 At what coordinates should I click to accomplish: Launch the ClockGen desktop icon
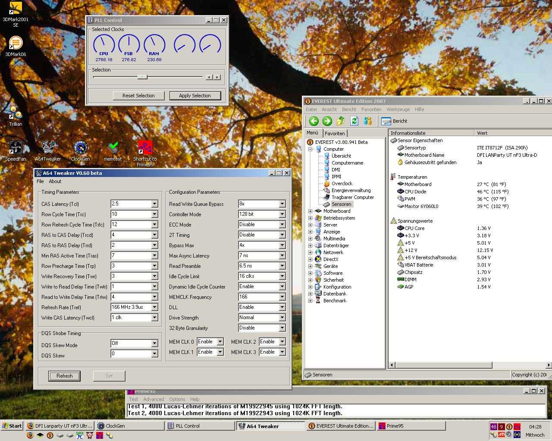80,151
